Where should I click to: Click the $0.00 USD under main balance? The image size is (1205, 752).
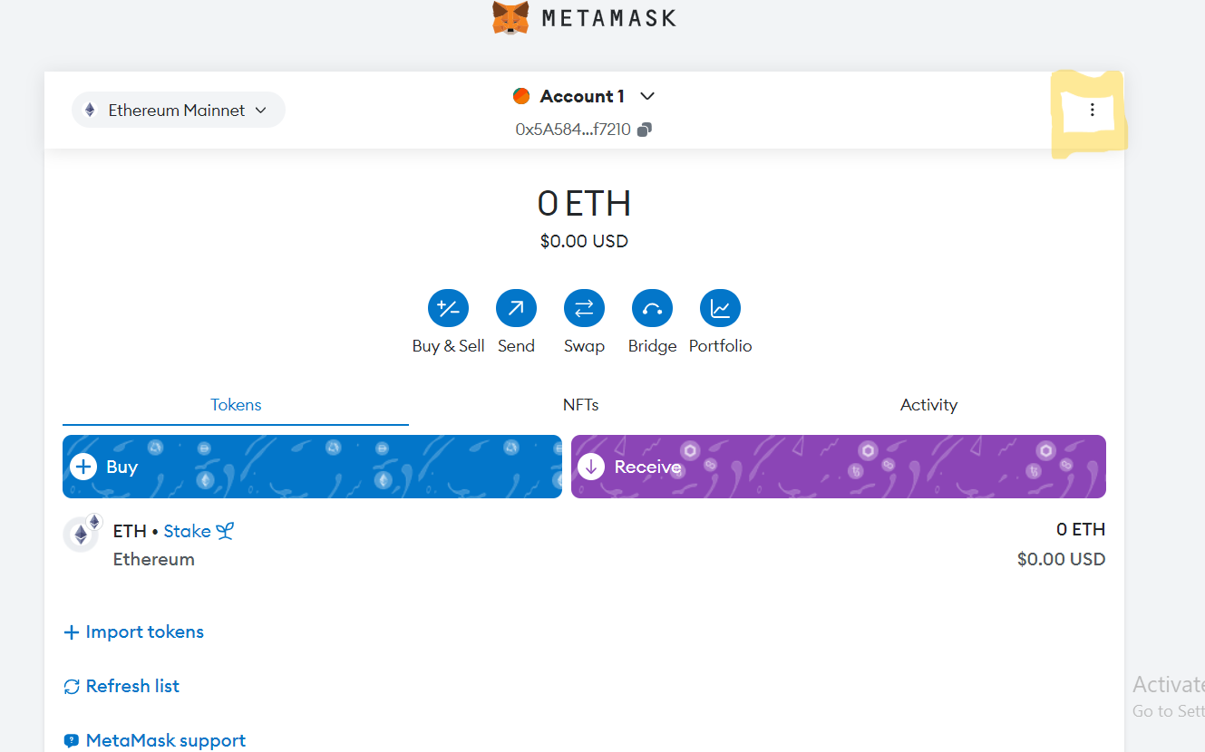(x=584, y=242)
